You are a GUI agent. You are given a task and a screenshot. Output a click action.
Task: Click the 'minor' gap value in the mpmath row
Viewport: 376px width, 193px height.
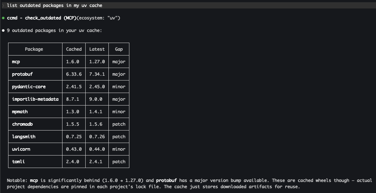(x=119, y=111)
